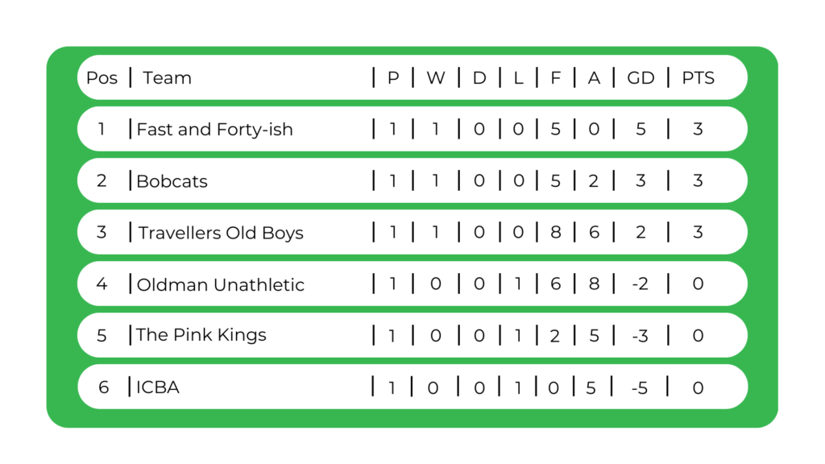Click the Team column header
The image size is (825, 464).
[x=167, y=78]
